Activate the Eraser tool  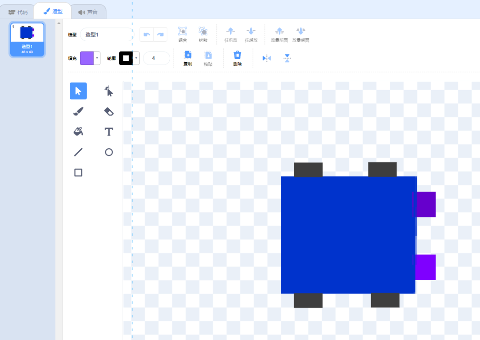pyautogui.click(x=108, y=111)
